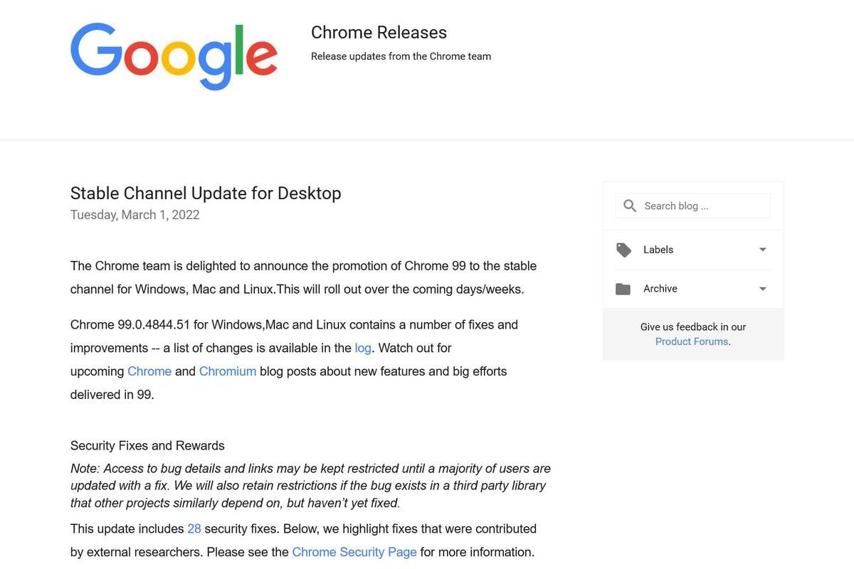Click the Archive folder icon
The width and height of the screenshot is (854, 569).
(x=623, y=289)
